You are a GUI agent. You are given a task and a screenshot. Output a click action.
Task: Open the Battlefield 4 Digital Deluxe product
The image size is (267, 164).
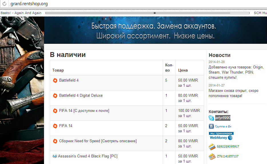click(x=81, y=96)
